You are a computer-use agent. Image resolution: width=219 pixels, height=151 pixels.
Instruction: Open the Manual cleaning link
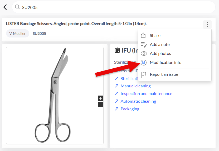pos(135,86)
